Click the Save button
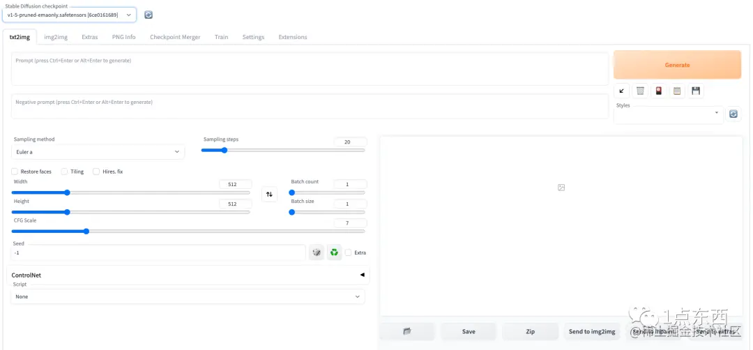 469,331
